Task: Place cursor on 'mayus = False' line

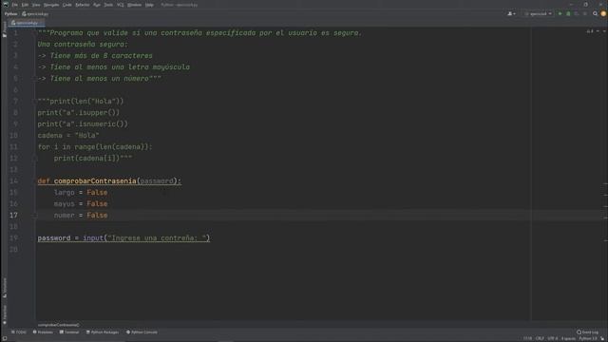Action: (81, 204)
